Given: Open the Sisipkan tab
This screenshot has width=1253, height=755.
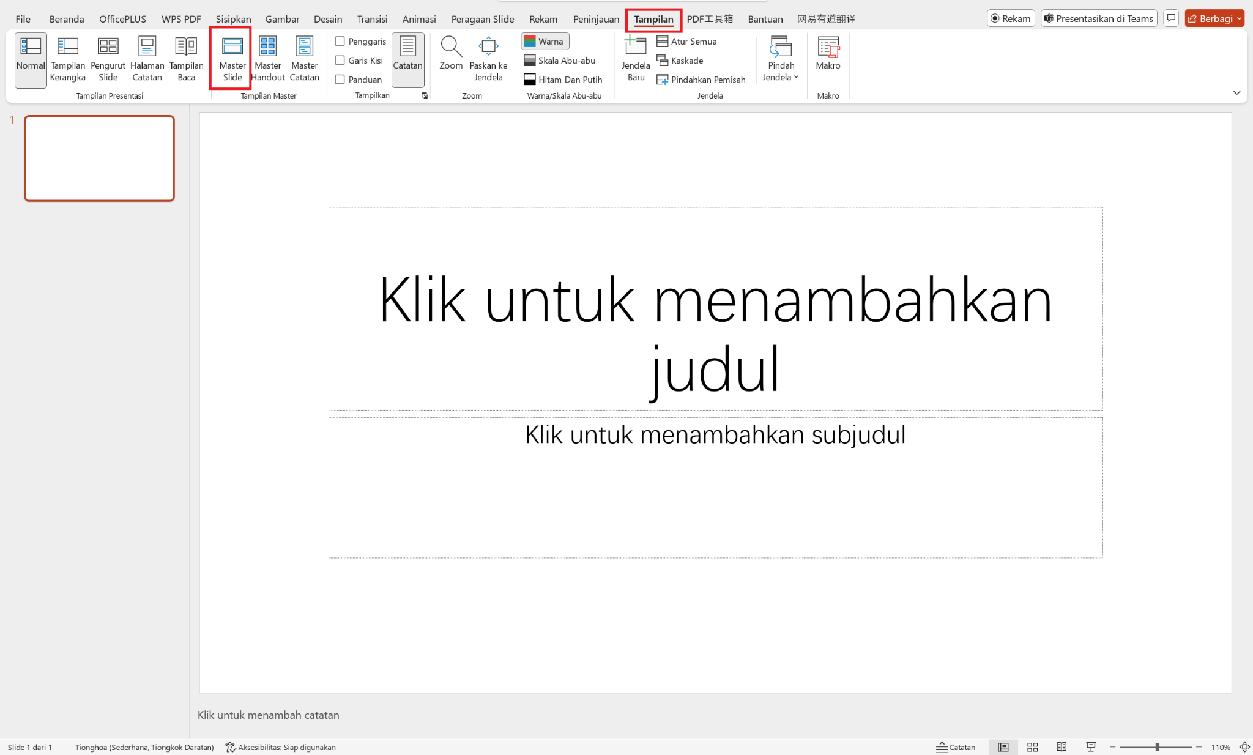Looking at the screenshot, I should pos(233,19).
